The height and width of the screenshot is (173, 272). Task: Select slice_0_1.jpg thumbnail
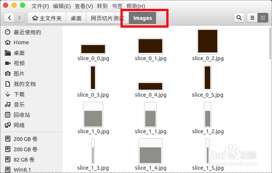[x=150, y=46]
